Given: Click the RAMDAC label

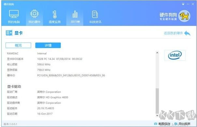Looking at the screenshot, I should point(13,53).
